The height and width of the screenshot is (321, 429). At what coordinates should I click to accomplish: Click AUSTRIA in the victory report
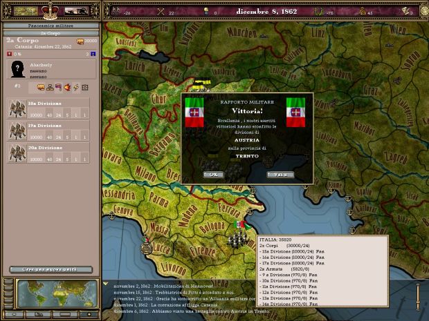click(x=247, y=140)
